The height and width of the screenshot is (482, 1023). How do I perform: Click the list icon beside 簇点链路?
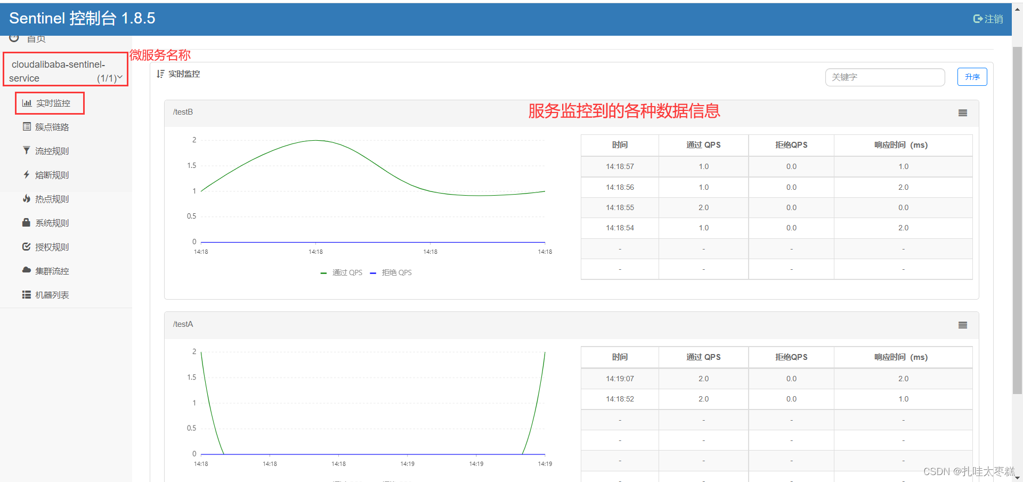coord(27,126)
